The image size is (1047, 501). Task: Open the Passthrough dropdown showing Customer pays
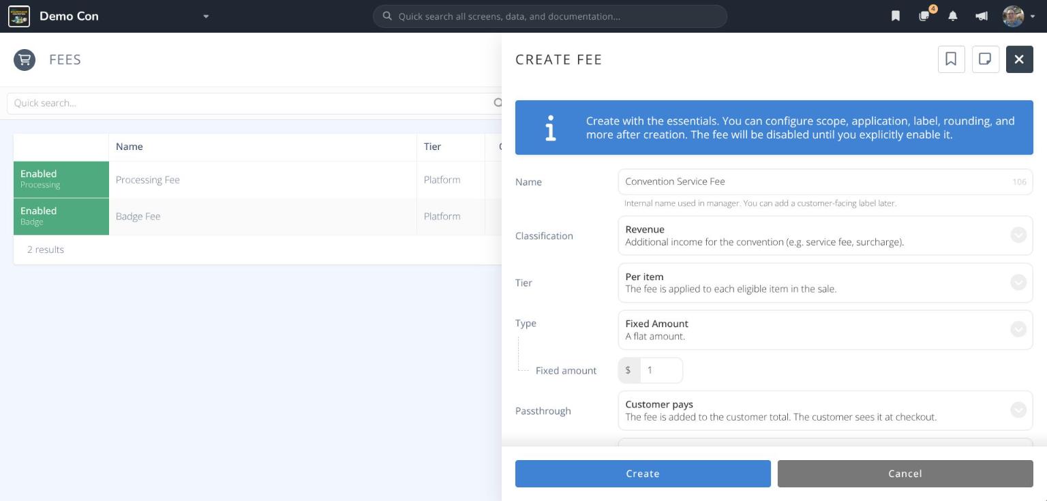[x=825, y=410]
